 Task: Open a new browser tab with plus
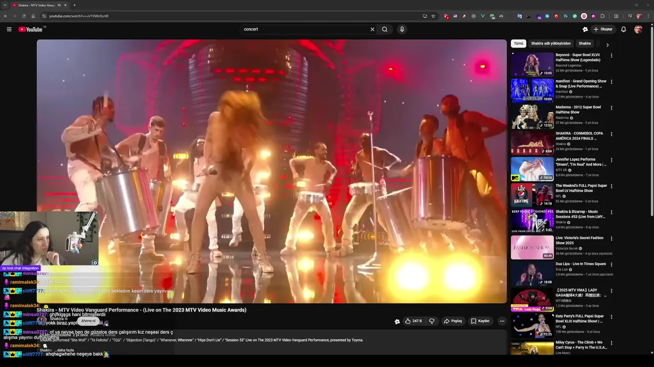click(x=74, y=5)
